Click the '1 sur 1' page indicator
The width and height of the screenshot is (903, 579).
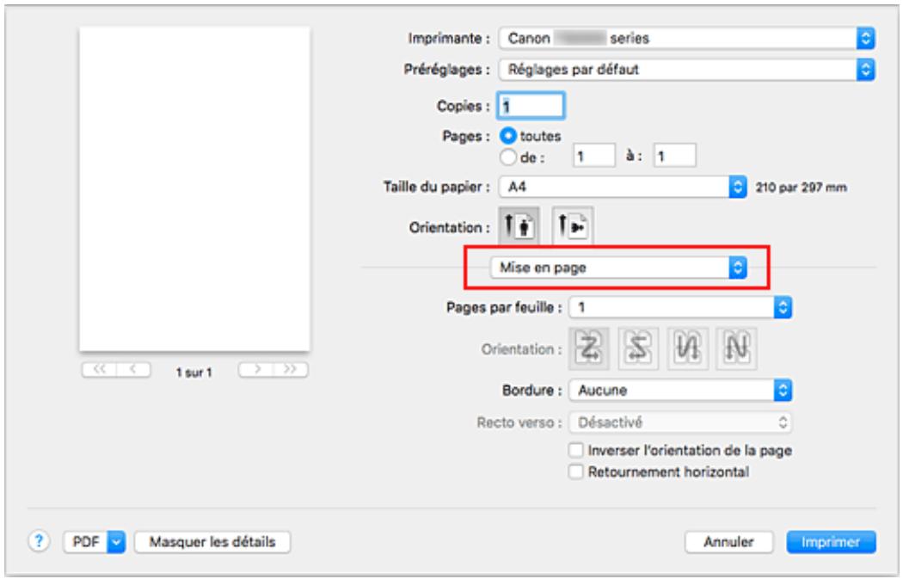pos(194,373)
